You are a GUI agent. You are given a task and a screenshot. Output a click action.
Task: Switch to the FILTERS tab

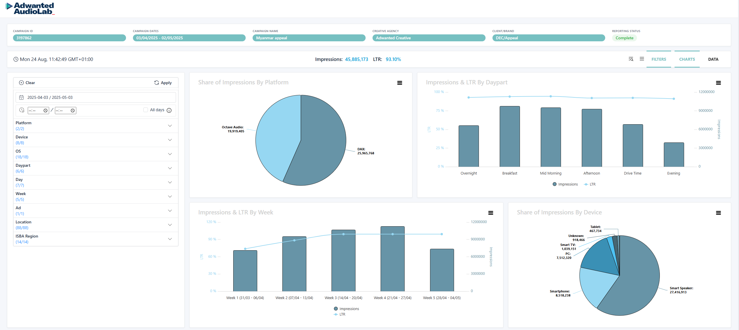click(x=659, y=59)
